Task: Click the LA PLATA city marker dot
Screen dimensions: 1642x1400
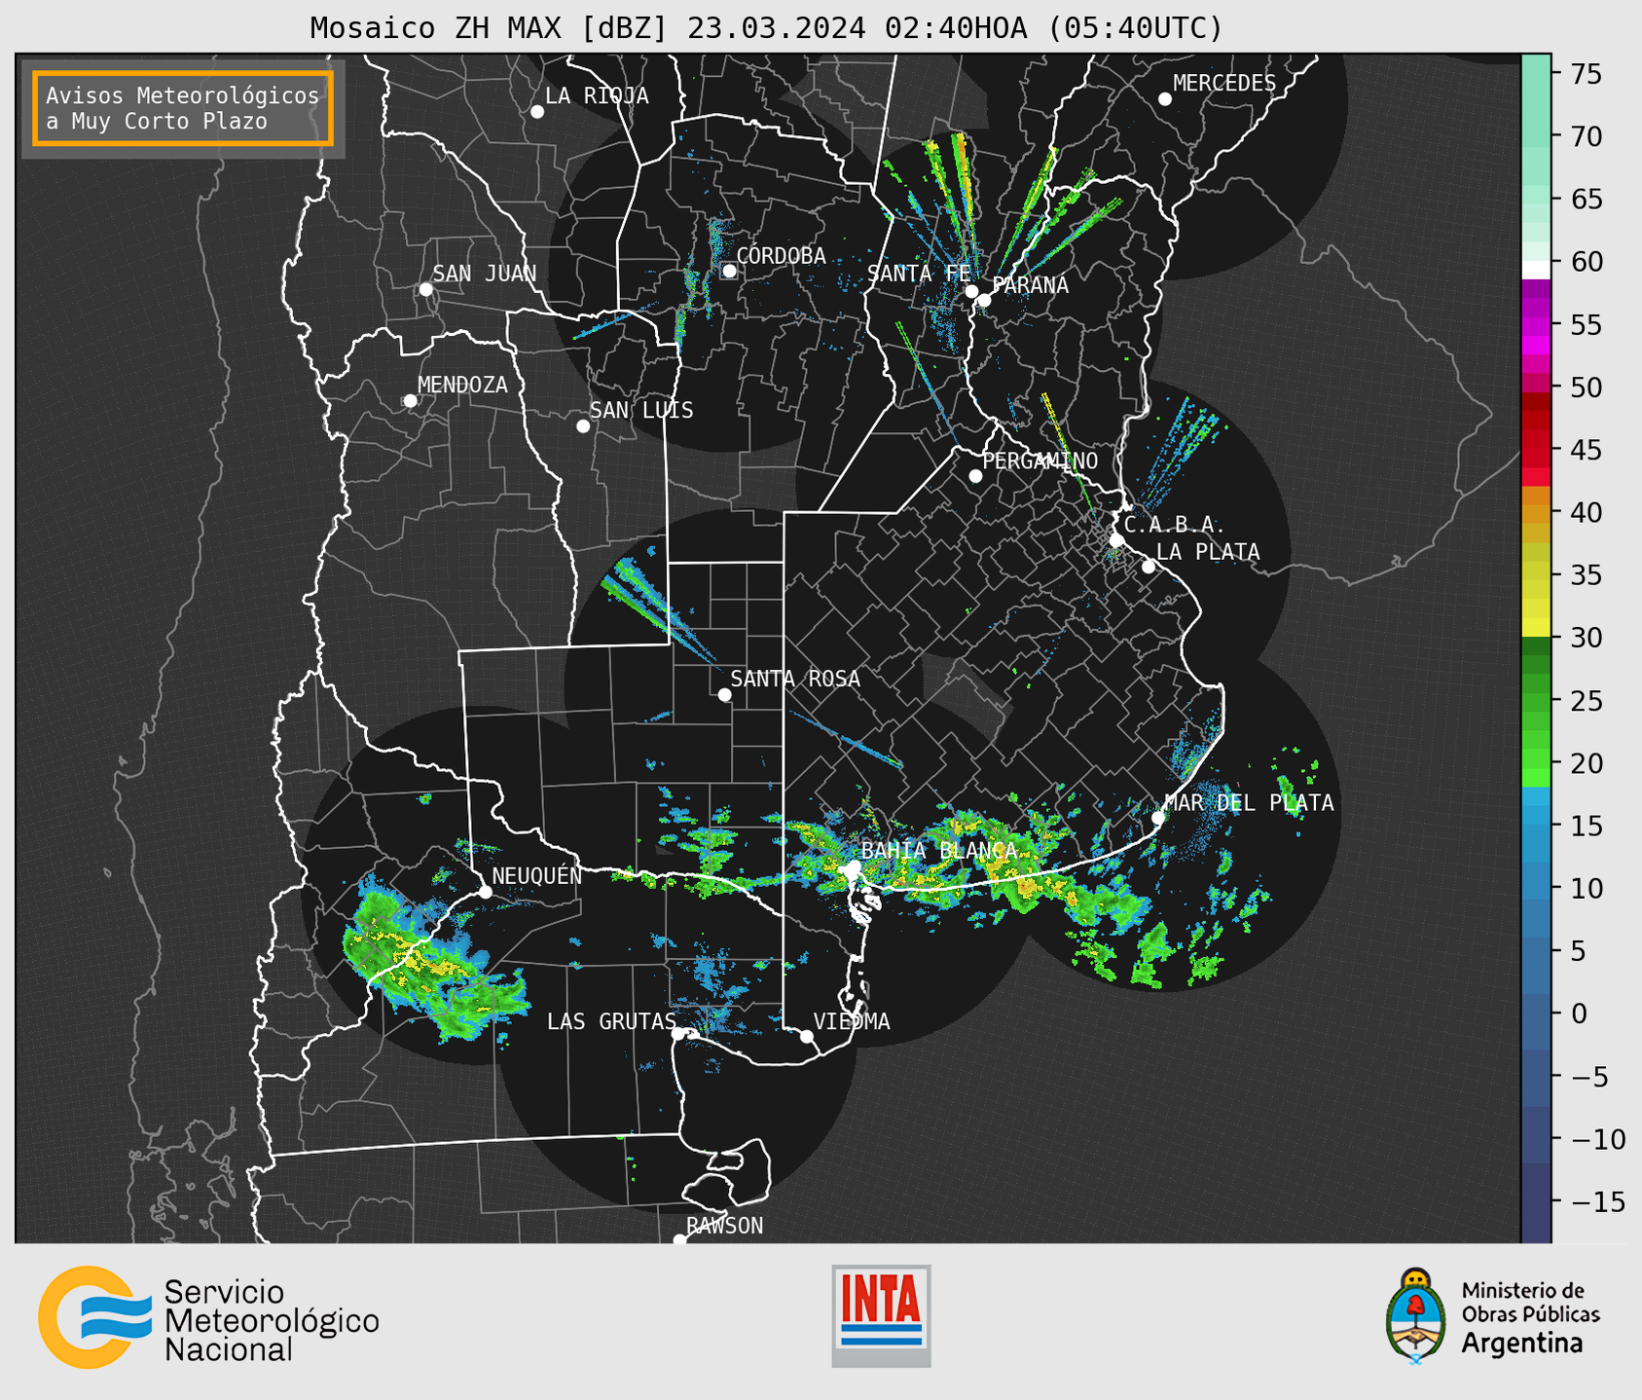Action: coord(1149,567)
